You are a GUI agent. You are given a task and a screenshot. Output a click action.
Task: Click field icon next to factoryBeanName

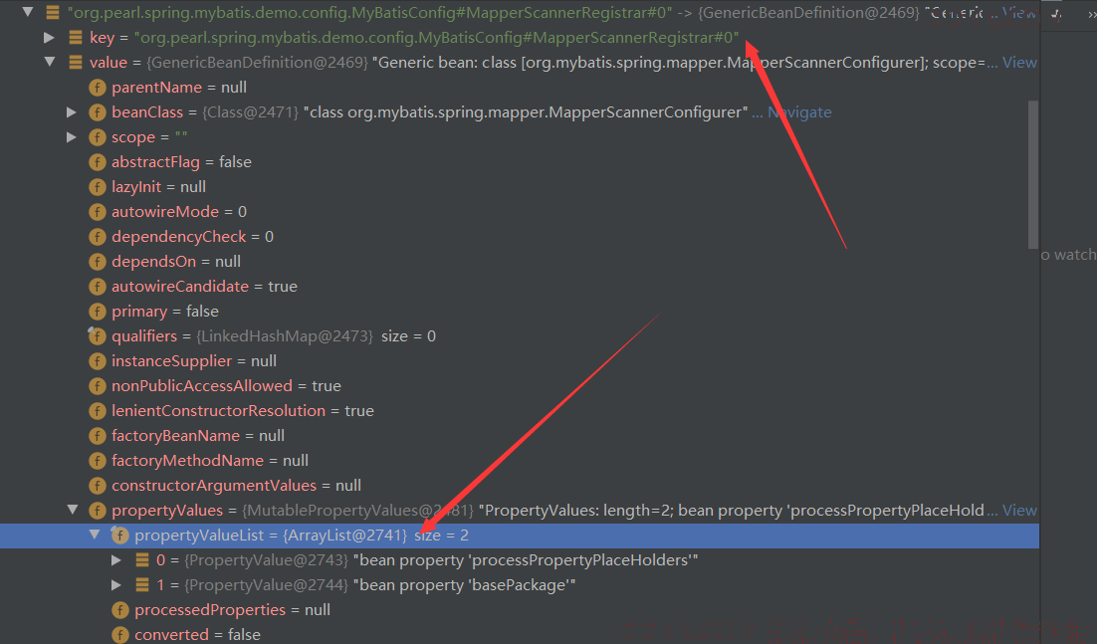click(98, 436)
